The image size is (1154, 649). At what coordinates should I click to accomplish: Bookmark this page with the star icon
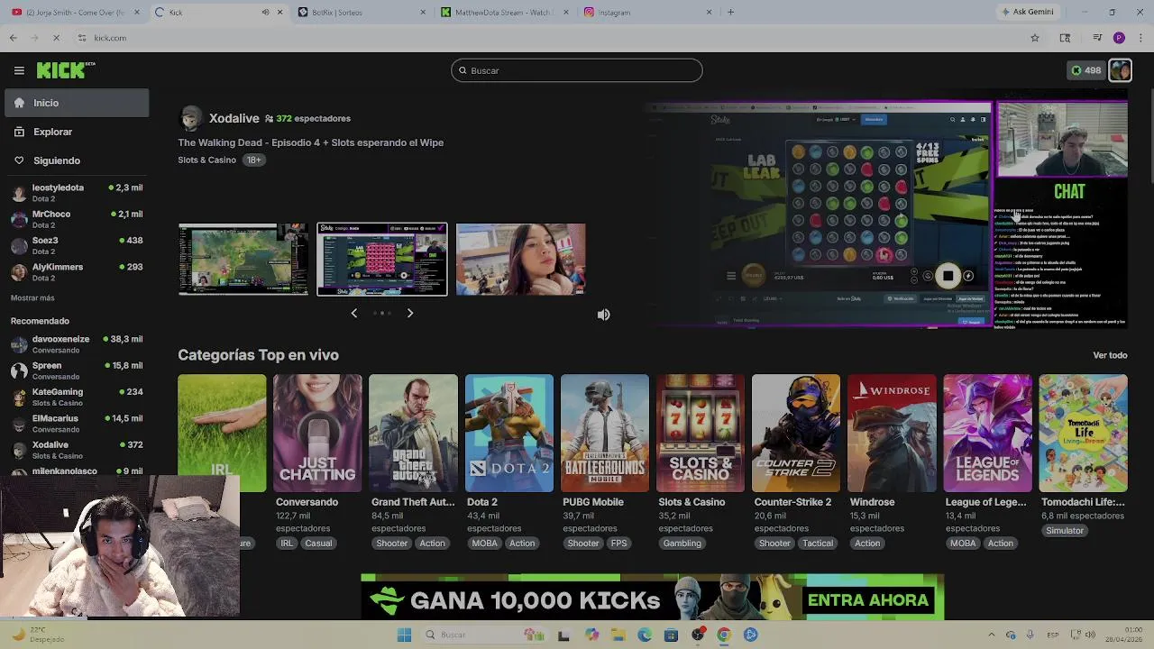(1035, 38)
